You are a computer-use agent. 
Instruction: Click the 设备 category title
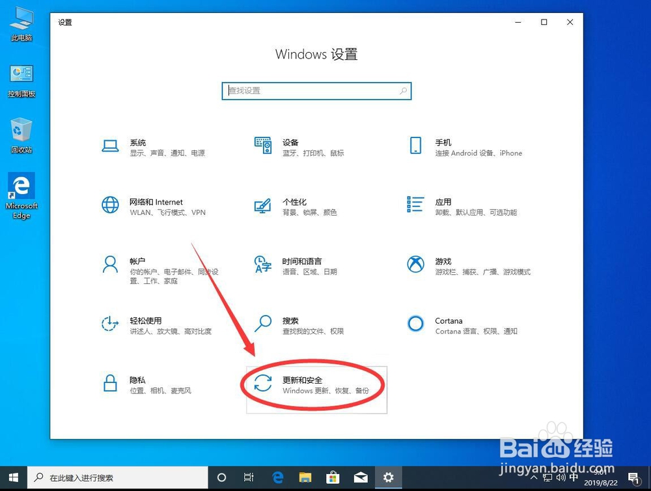click(290, 143)
